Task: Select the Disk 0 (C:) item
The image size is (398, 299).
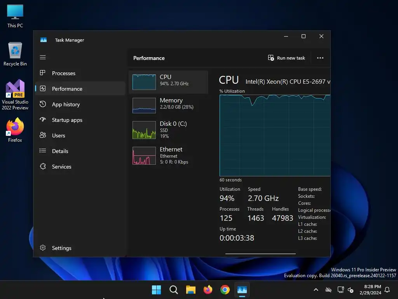Action: (168, 130)
